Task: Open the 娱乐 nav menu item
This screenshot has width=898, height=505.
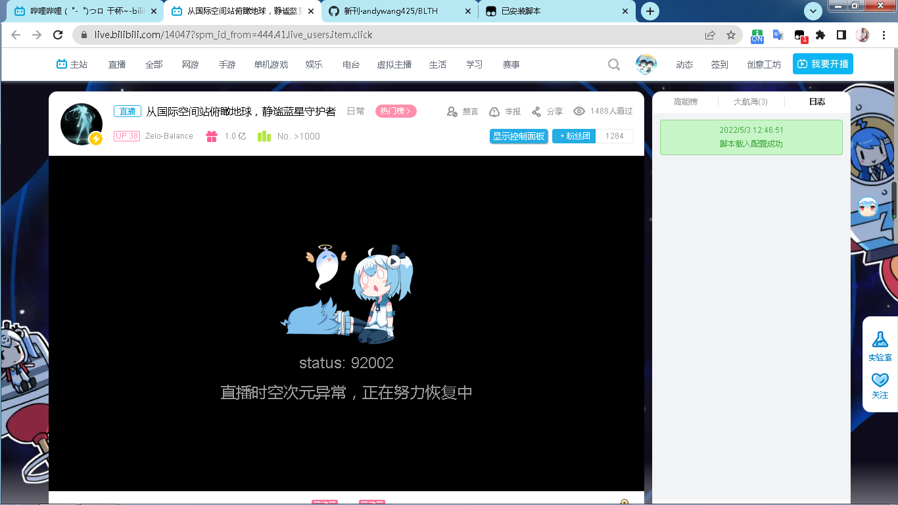Action: (314, 64)
